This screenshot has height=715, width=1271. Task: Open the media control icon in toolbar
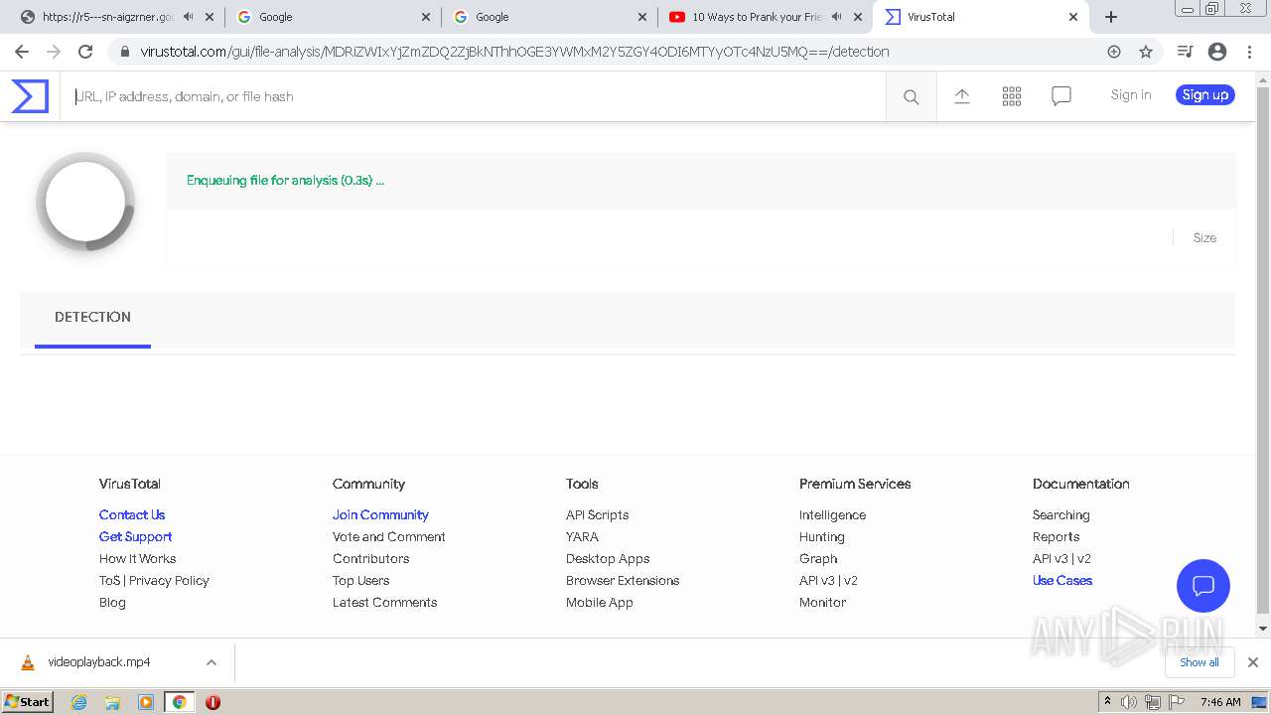(1185, 52)
